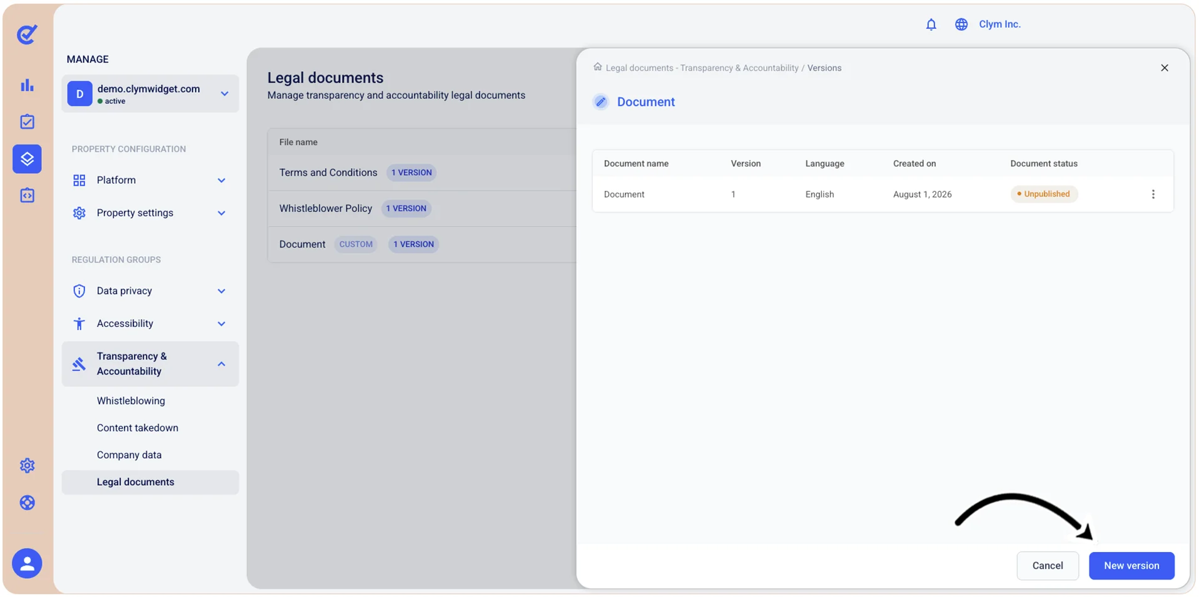Open Terms and Conditions file row
This screenshot has height=597, width=1199.
click(x=422, y=173)
